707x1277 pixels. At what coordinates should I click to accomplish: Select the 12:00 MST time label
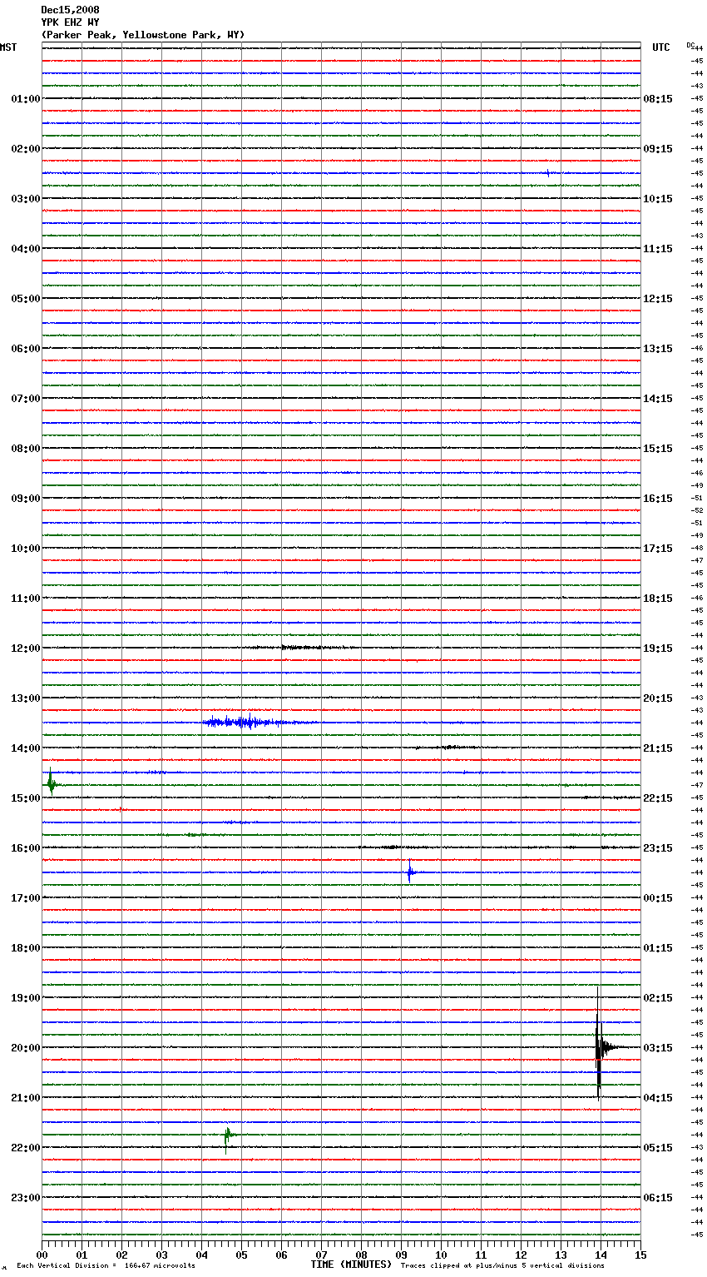tap(25, 648)
